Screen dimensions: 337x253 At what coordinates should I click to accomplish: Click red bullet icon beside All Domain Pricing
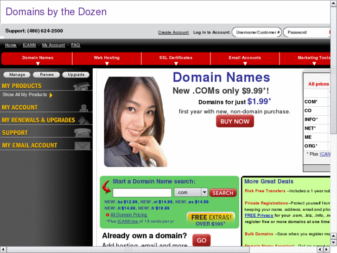pos(108,215)
